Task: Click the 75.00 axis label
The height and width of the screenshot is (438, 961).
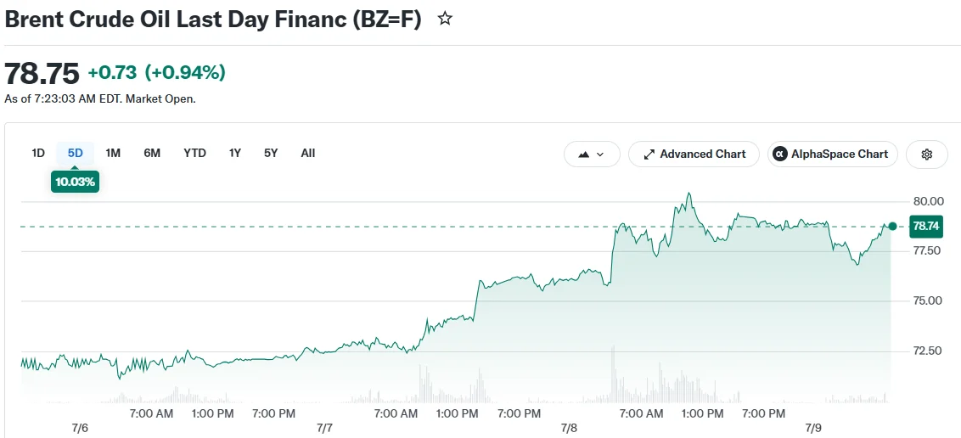Action: click(927, 300)
